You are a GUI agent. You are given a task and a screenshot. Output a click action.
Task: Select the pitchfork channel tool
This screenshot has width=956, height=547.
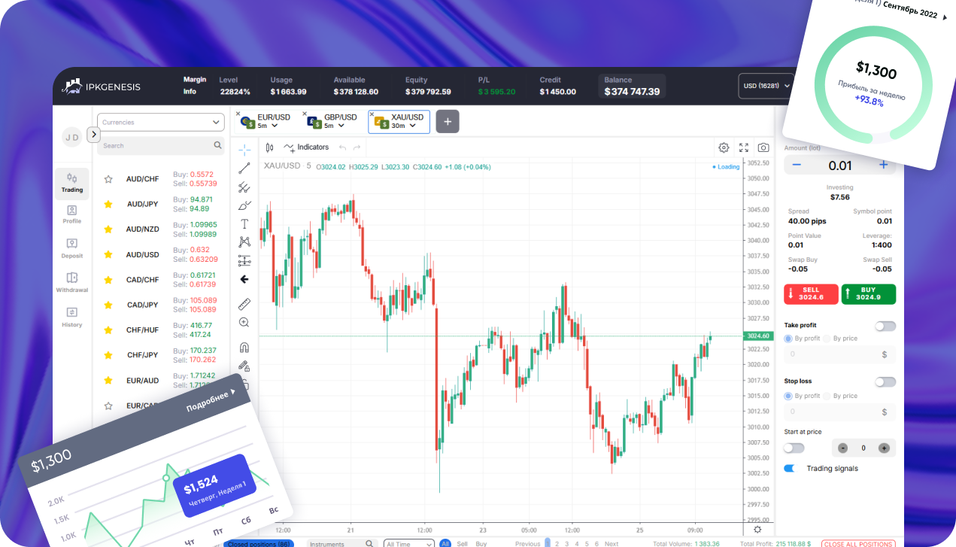[x=244, y=187]
